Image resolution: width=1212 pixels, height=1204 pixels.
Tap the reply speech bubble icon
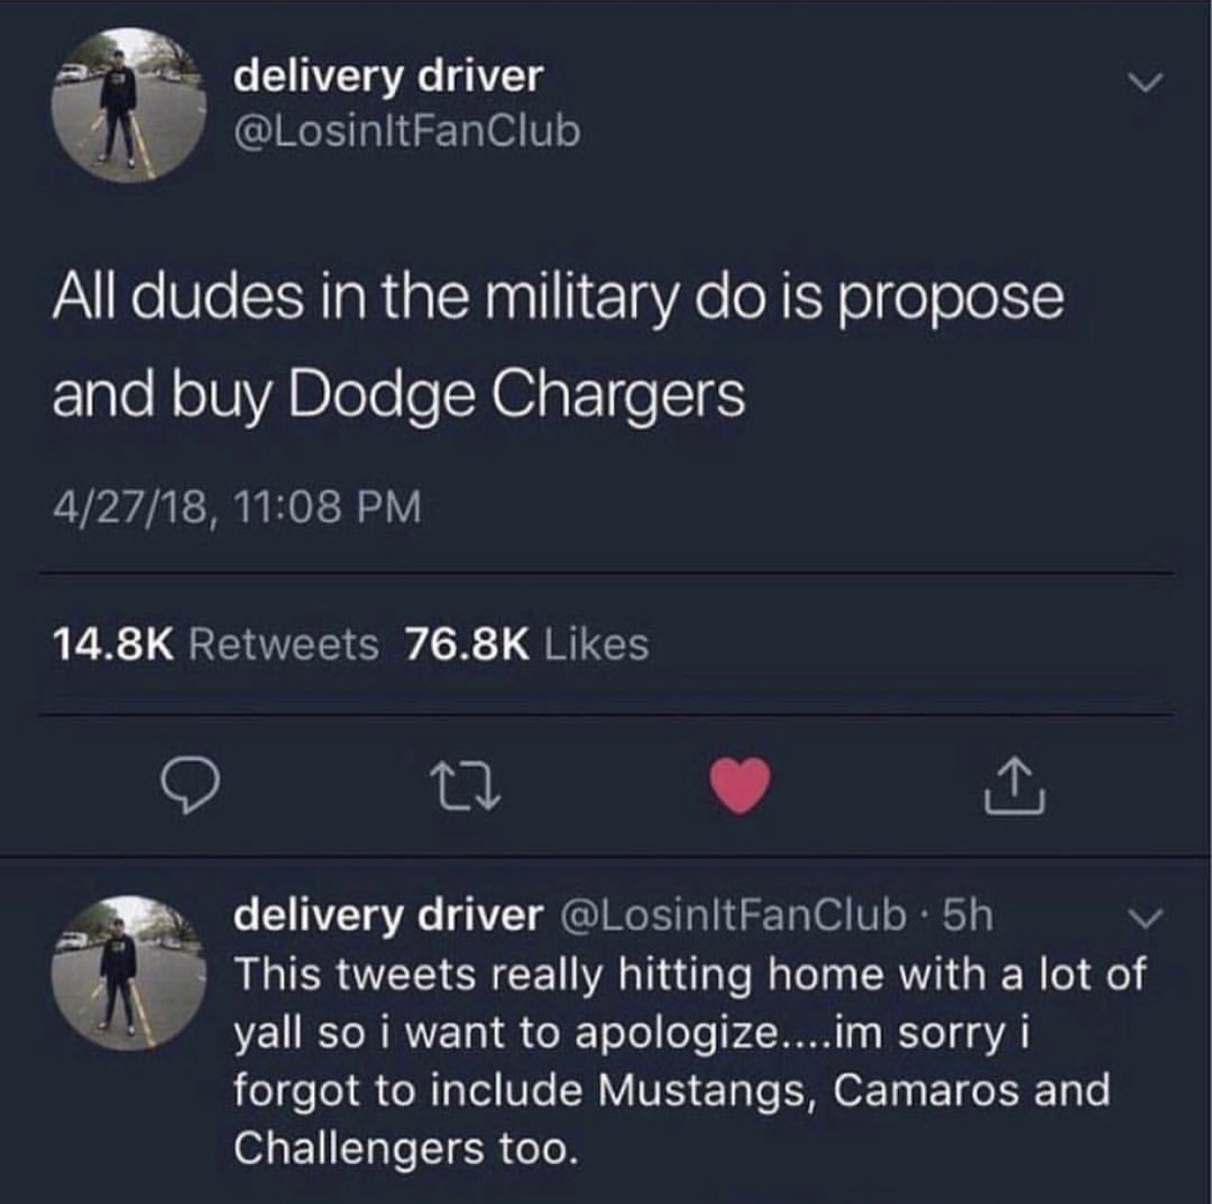[x=187, y=786]
